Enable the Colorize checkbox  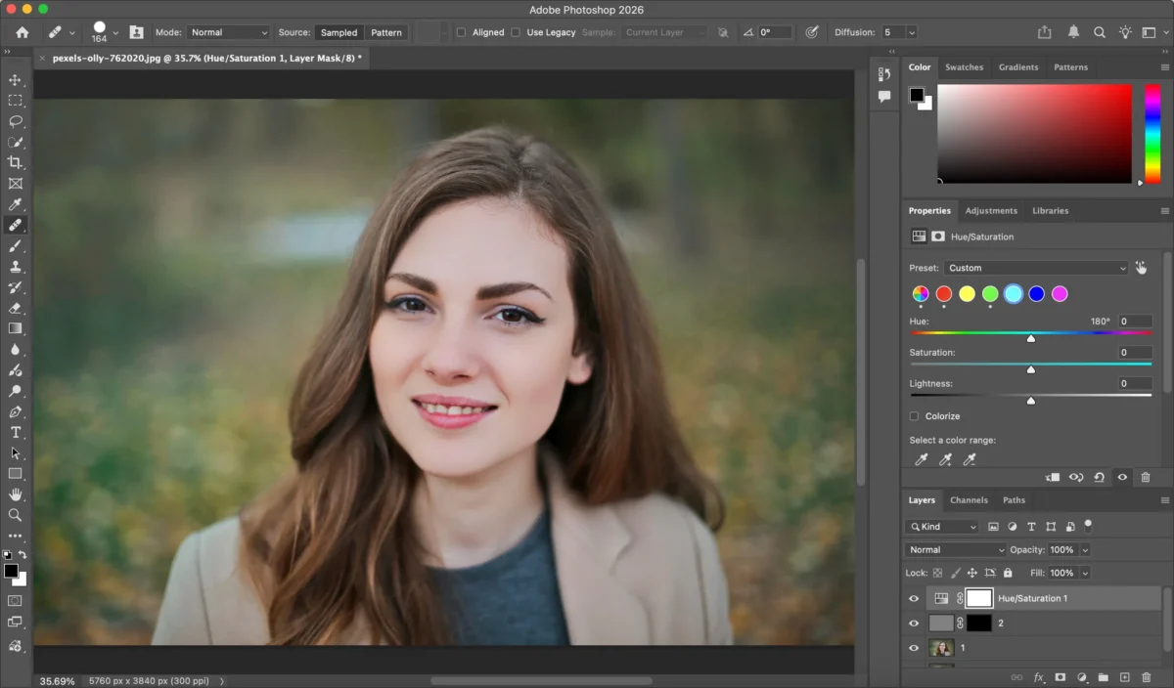pos(912,415)
